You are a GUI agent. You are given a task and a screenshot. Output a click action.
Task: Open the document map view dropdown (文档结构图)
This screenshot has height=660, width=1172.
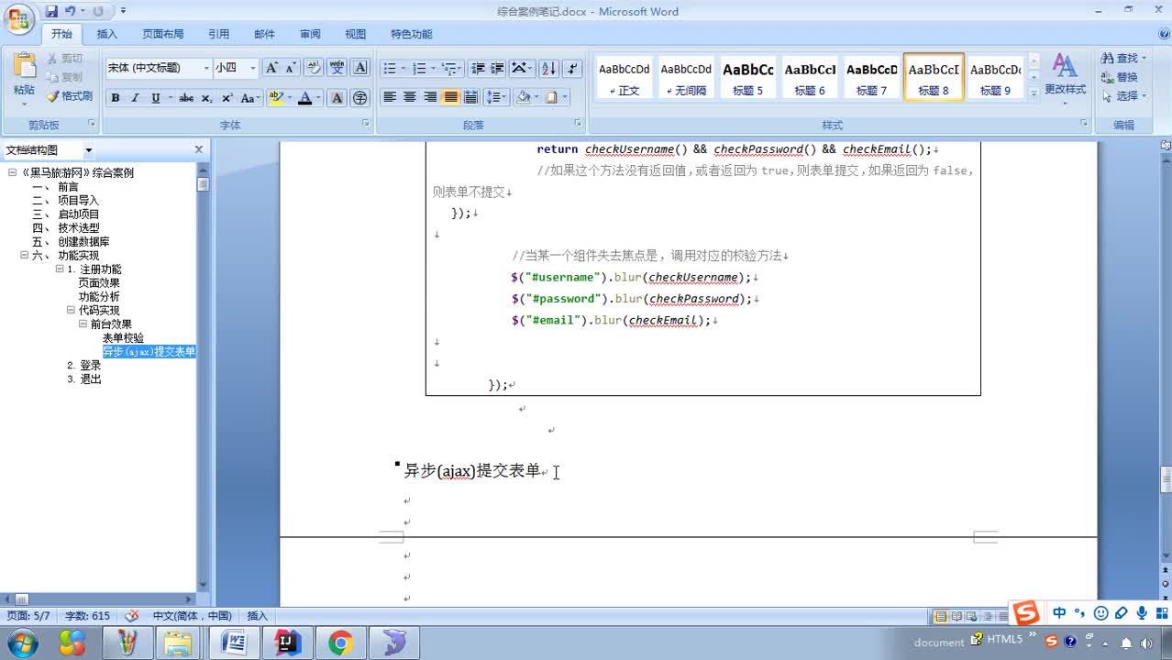click(x=89, y=150)
